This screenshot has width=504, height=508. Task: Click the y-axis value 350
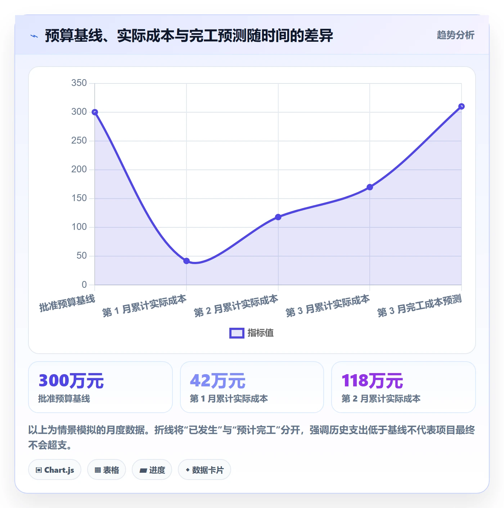(79, 83)
